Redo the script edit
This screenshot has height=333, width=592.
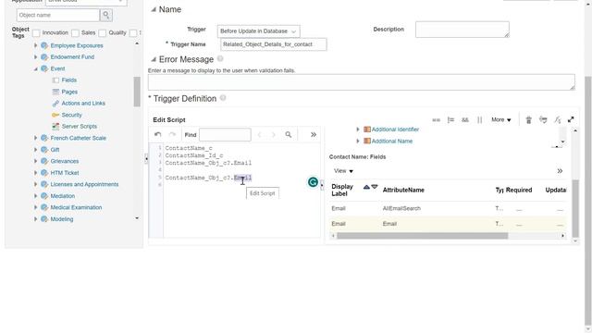172,134
